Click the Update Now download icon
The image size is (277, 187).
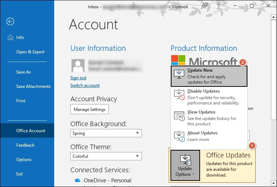(179, 74)
